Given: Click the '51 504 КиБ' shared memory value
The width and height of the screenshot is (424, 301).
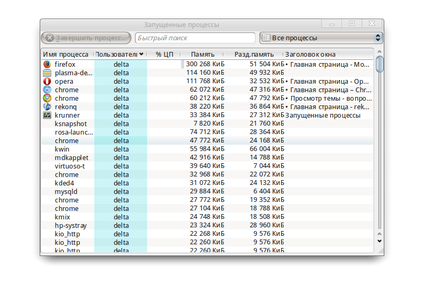Looking at the screenshot, I should [x=267, y=64].
